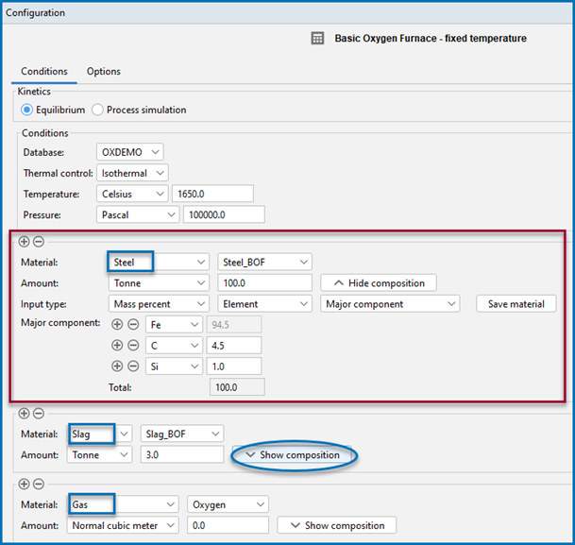575x545 pixels.
Task: Open the Normal cubic meter unit dropdown
Action: 123,525
